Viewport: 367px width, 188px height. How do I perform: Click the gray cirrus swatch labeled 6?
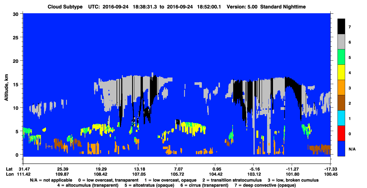tap(341, 42)
